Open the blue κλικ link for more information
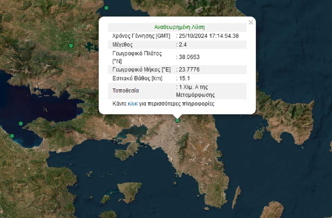 pyautogui.click(x=133, y=104)
